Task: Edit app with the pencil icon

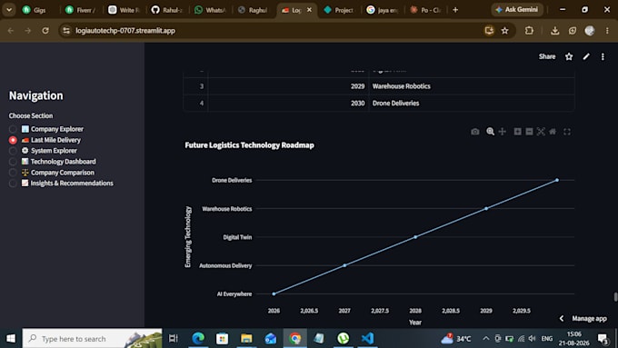Action: 586,56
